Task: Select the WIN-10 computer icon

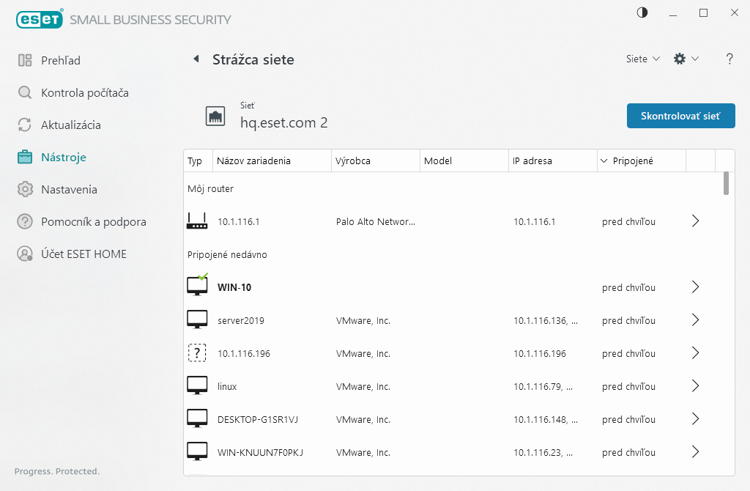Action: pyautogui.click(x=197, y=287)
